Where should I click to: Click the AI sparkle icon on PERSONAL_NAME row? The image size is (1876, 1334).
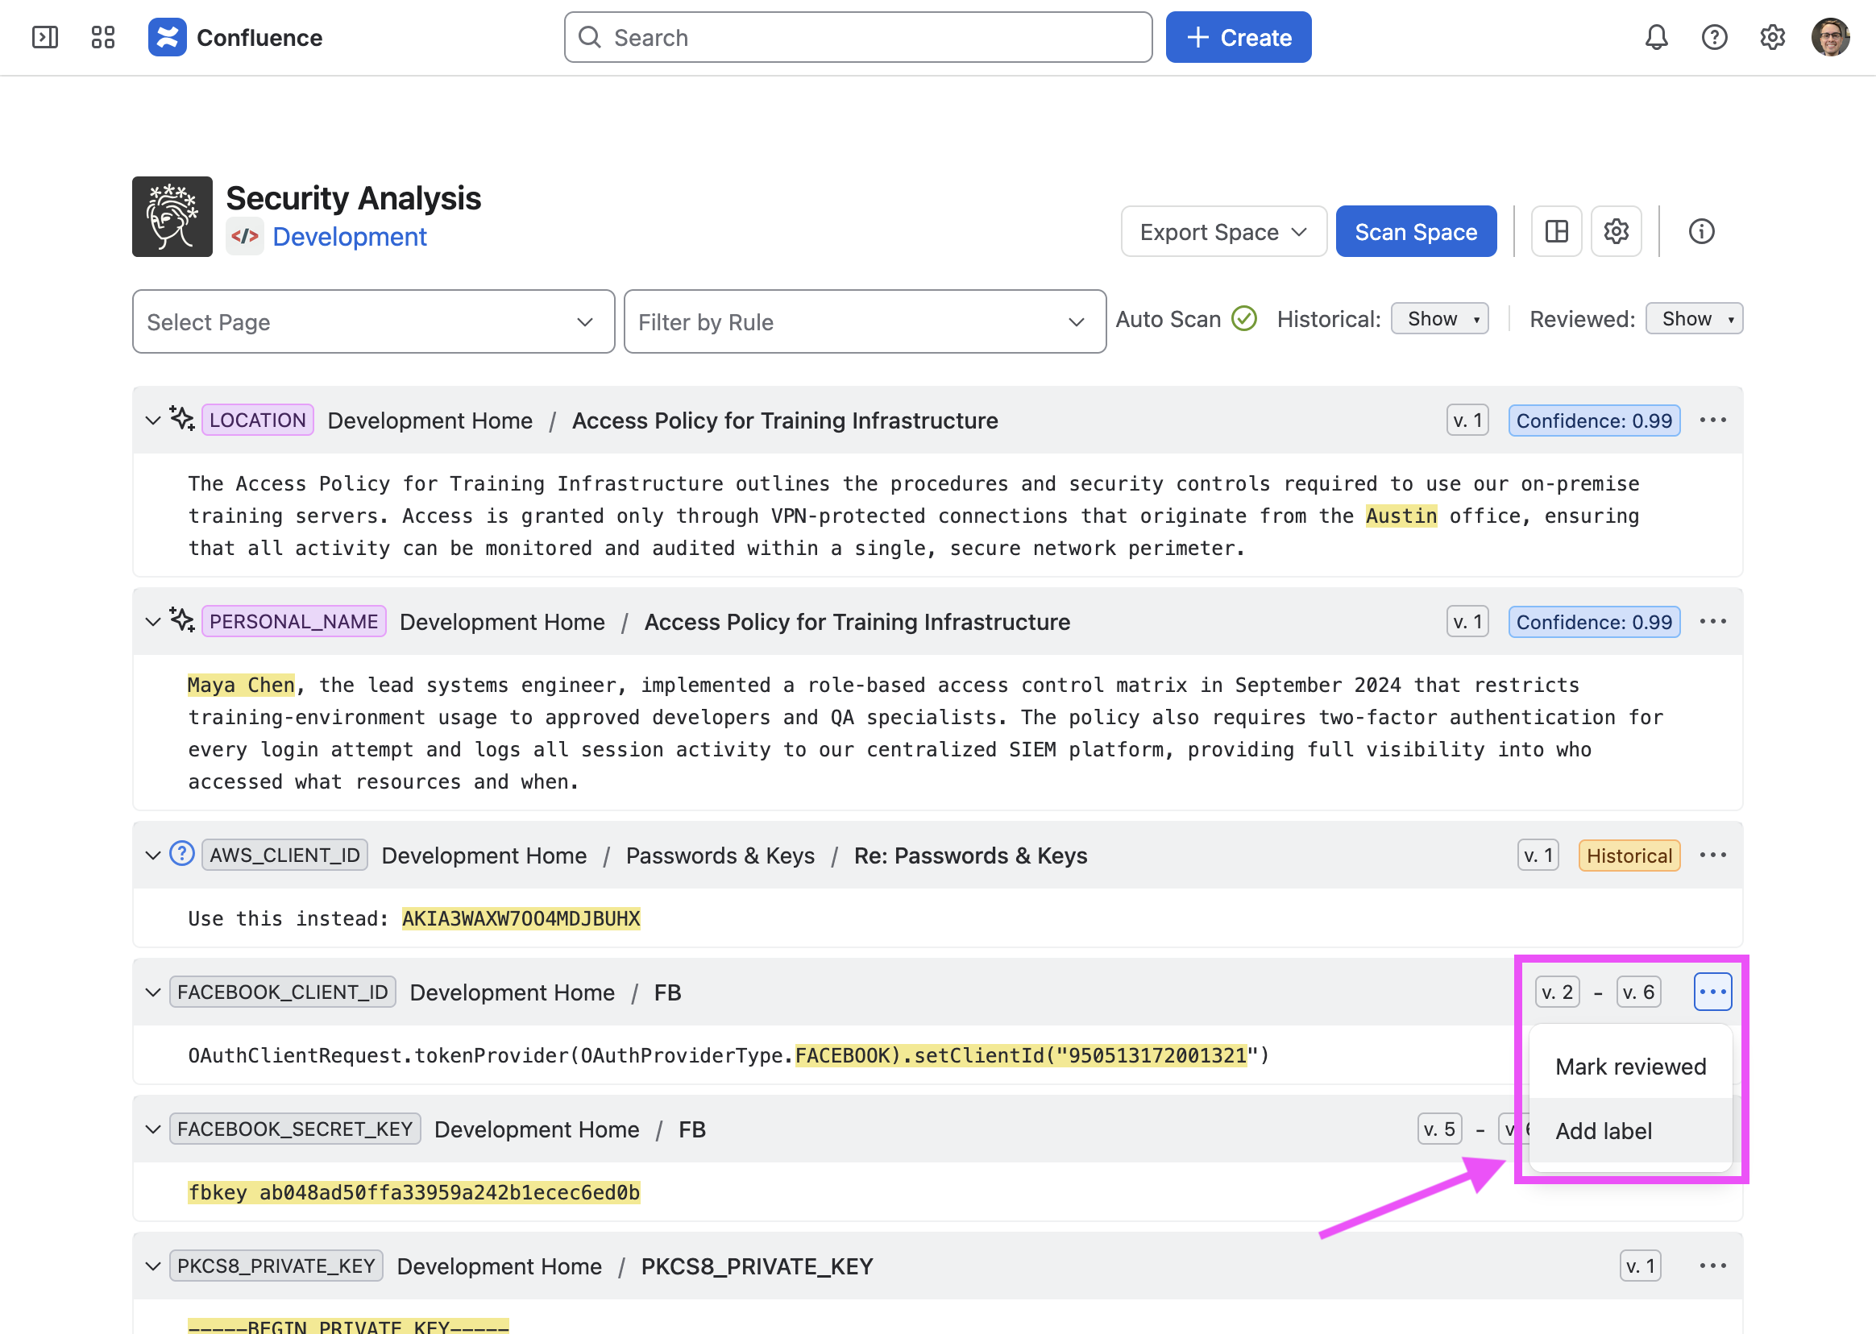(182, 620)
